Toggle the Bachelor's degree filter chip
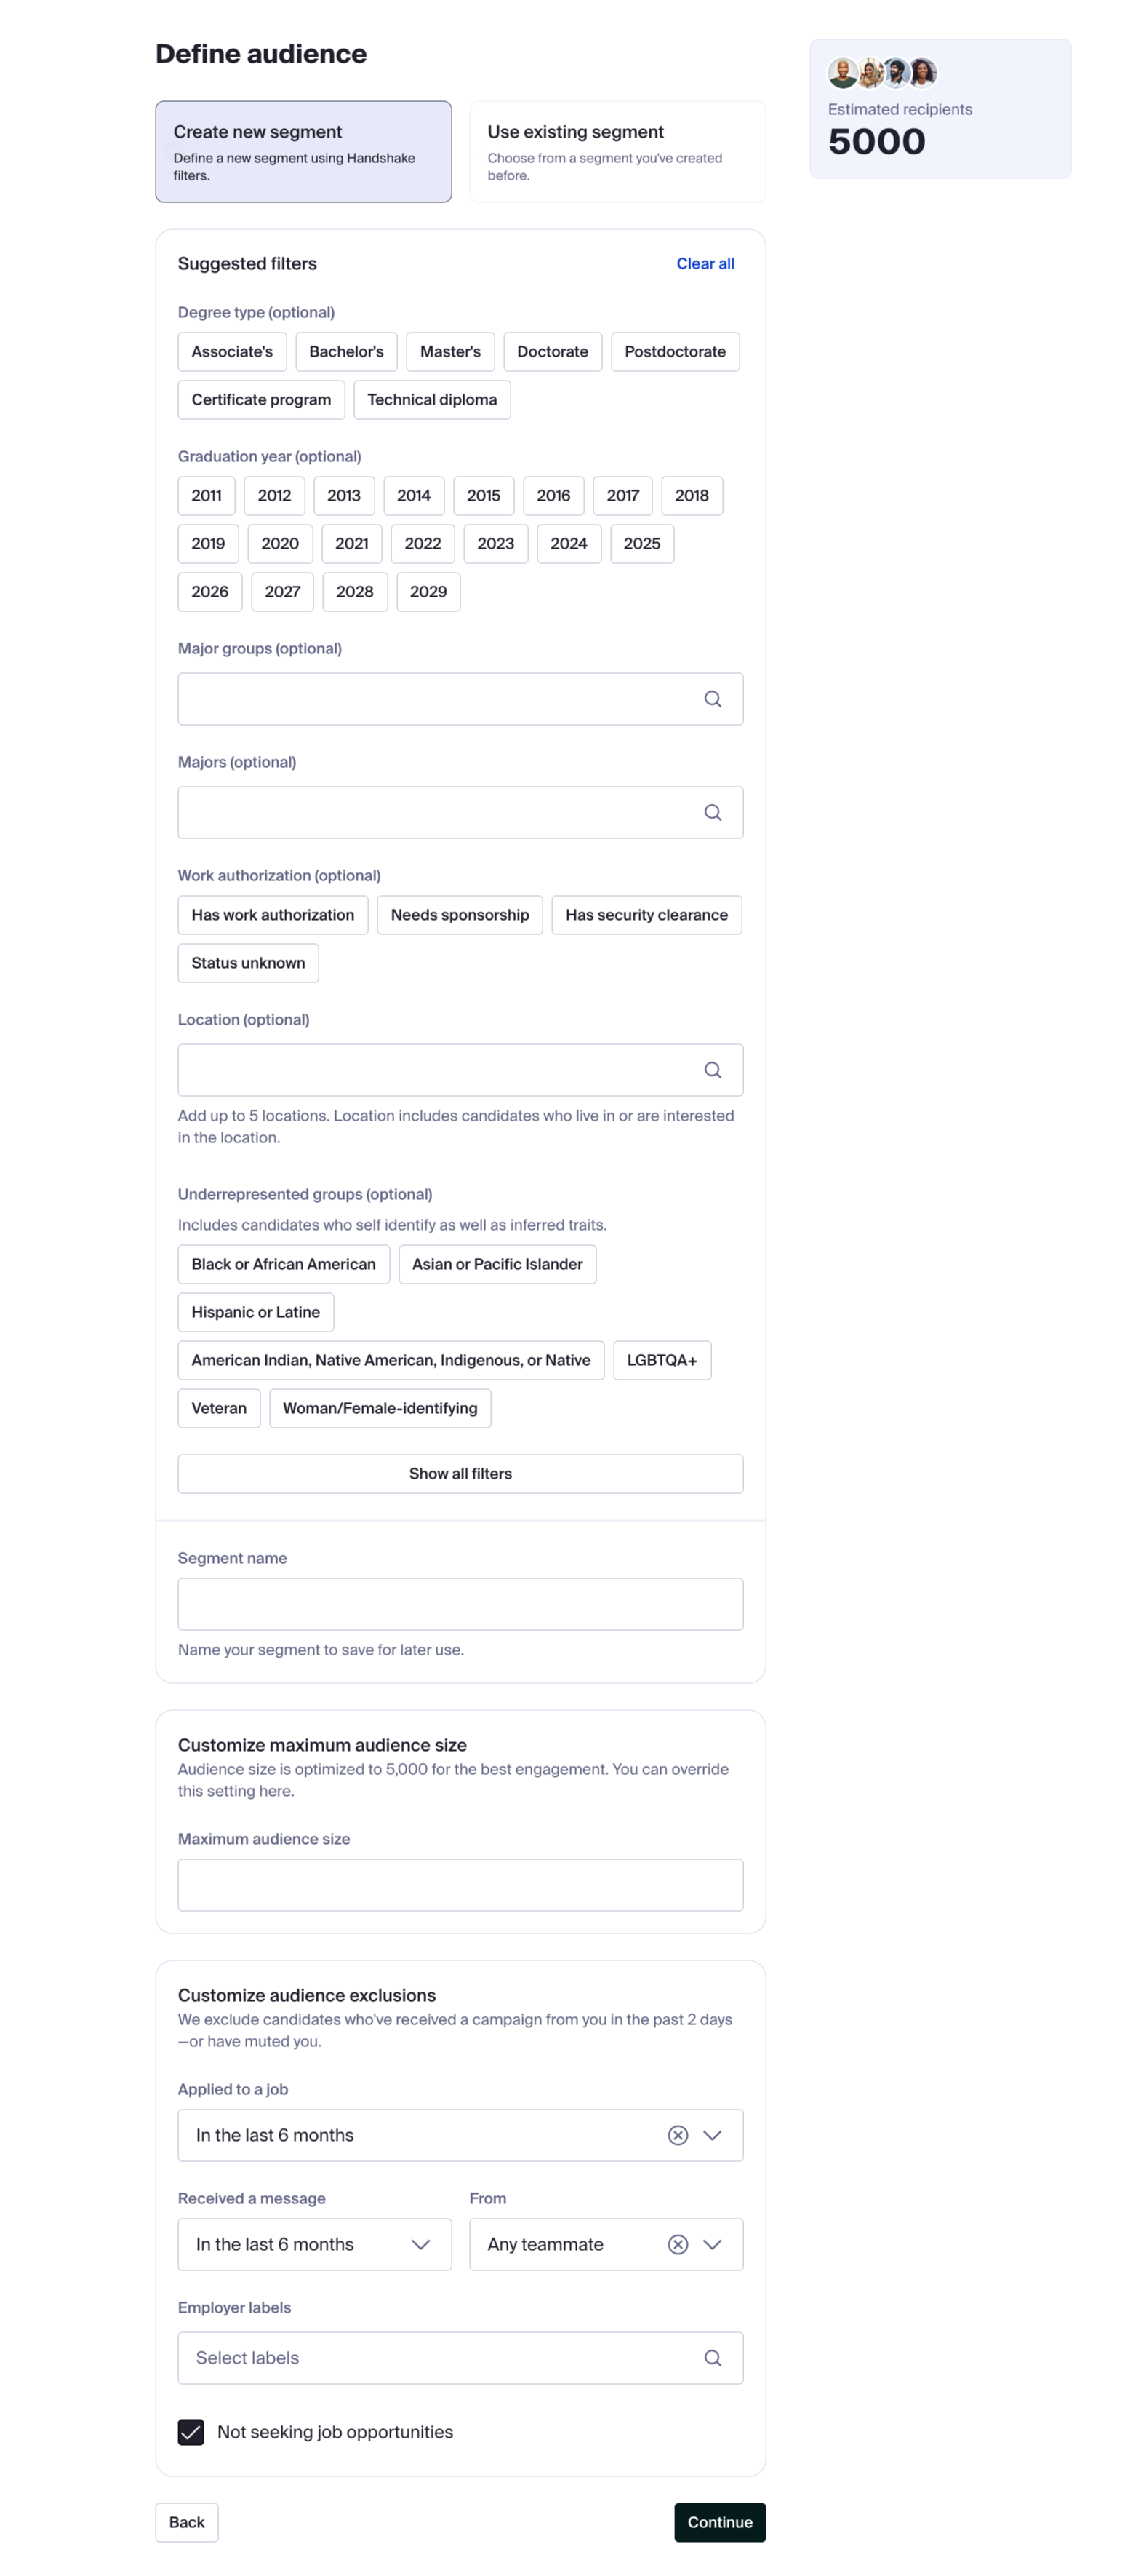 click(345, 352)
